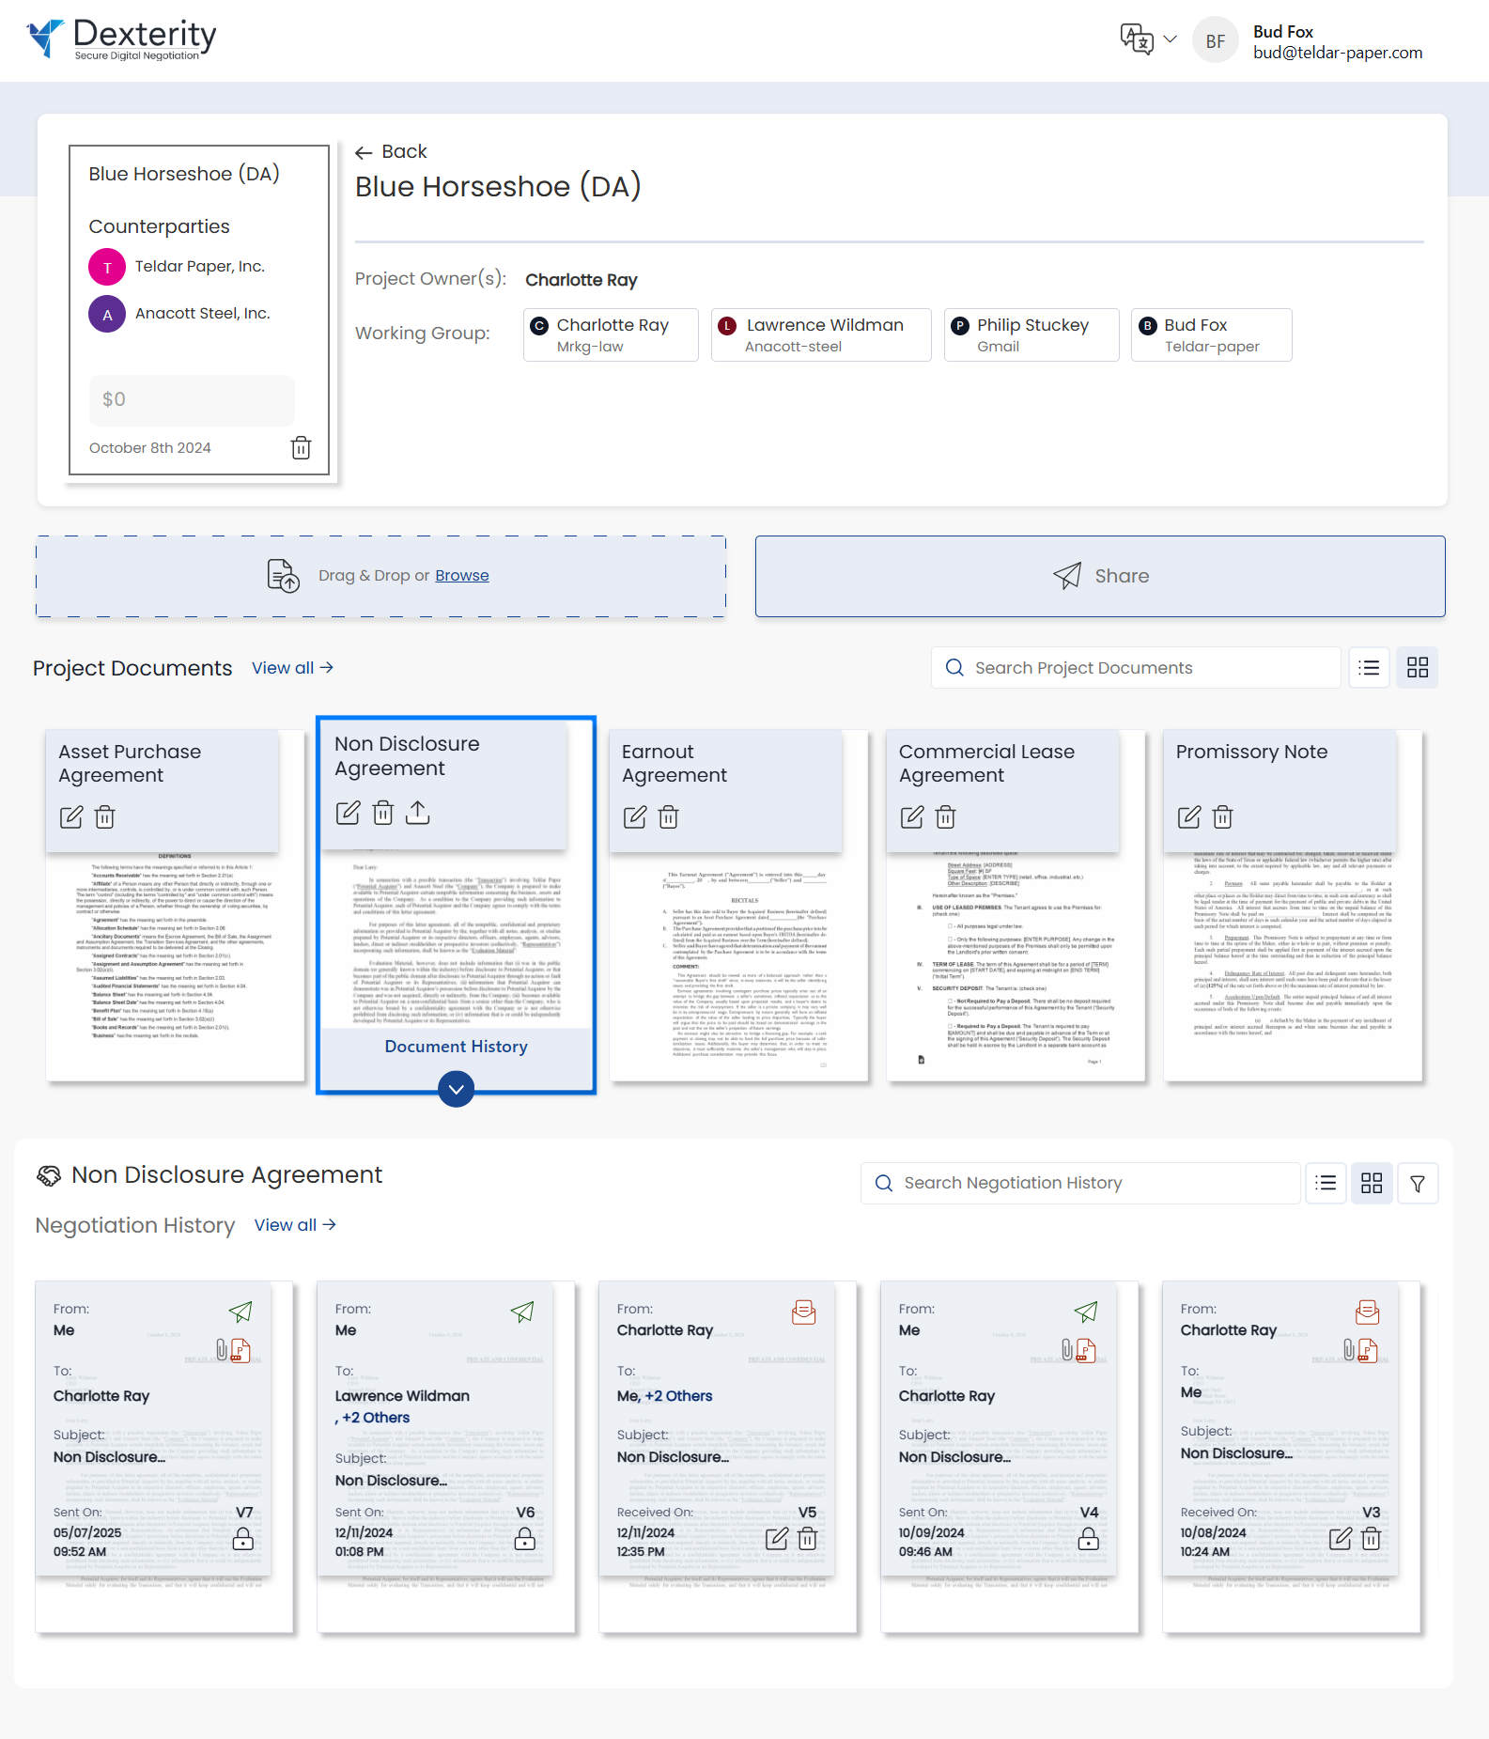Viewport: 1489px width, 1739px height.
Task: Click the lock icon on V7 card
Action: pos(243,1539)
